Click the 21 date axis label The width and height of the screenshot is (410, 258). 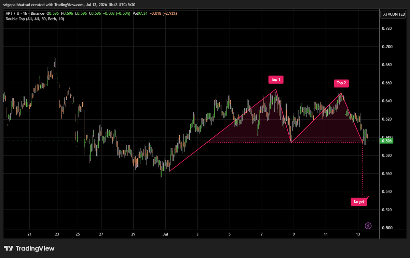[29, 234]
